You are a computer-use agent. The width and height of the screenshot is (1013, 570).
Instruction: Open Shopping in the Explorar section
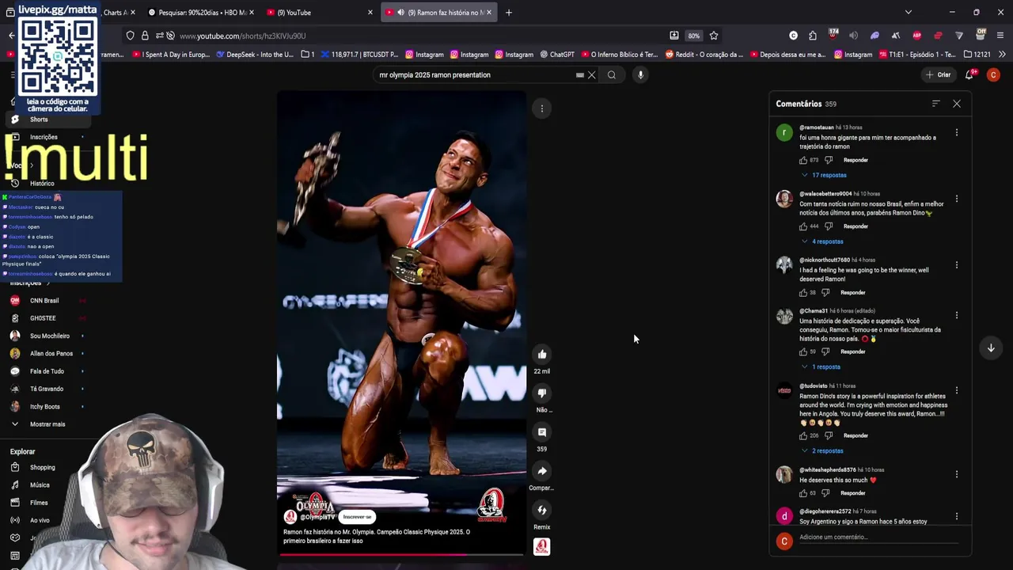[43, 468]
